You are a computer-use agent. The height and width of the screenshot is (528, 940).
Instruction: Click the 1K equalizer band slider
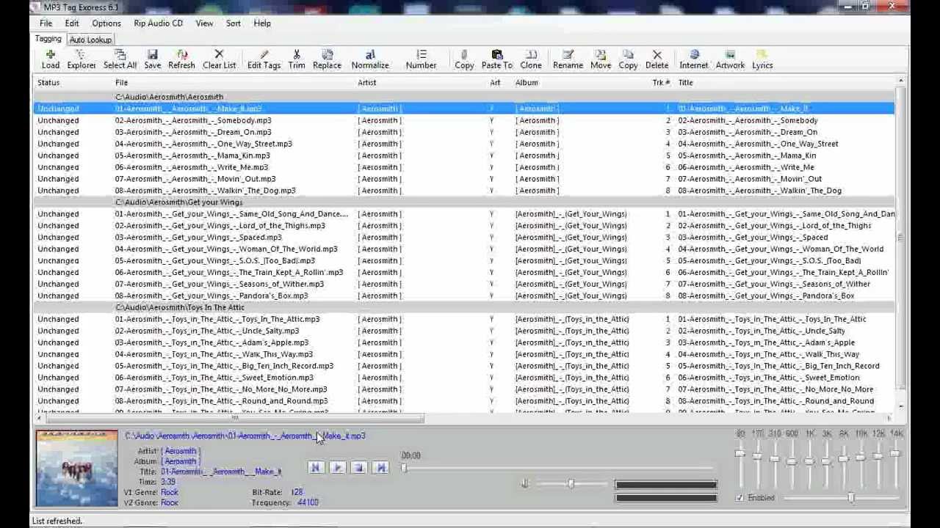pos(809,462)
